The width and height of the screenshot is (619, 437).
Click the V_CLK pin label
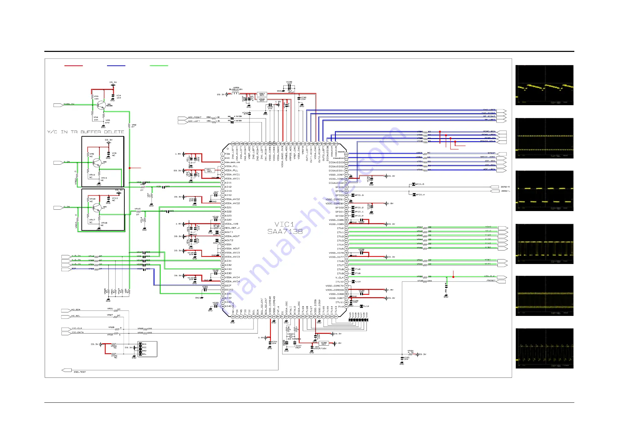(x=339, y=277)
